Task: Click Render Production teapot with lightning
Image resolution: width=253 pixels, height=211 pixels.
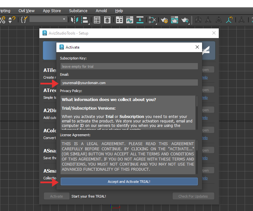Action: 185,20
